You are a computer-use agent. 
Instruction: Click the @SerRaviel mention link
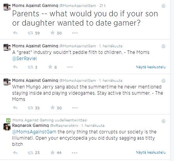point(24,59)
